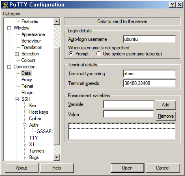Open the Proxy category
185x176 pixels.
coord(27,80)
